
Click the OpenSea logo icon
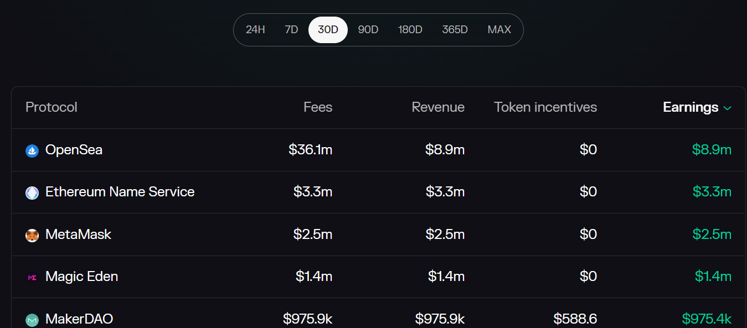32,150
